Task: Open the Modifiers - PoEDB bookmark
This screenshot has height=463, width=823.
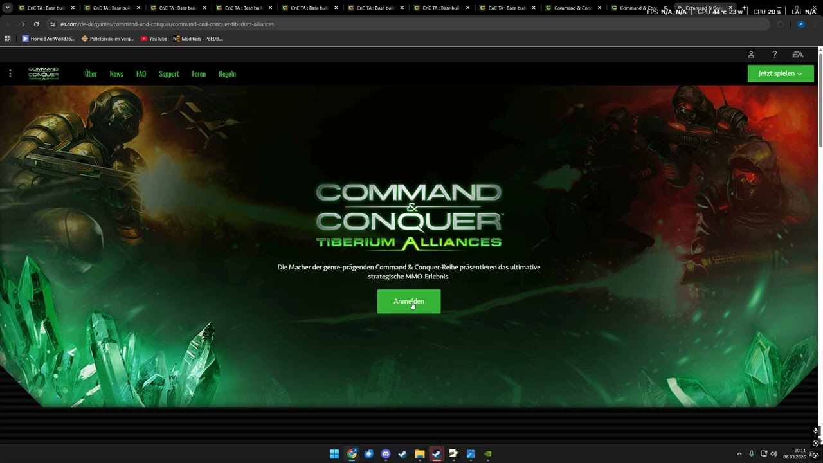Action: (x=198, y=39)
